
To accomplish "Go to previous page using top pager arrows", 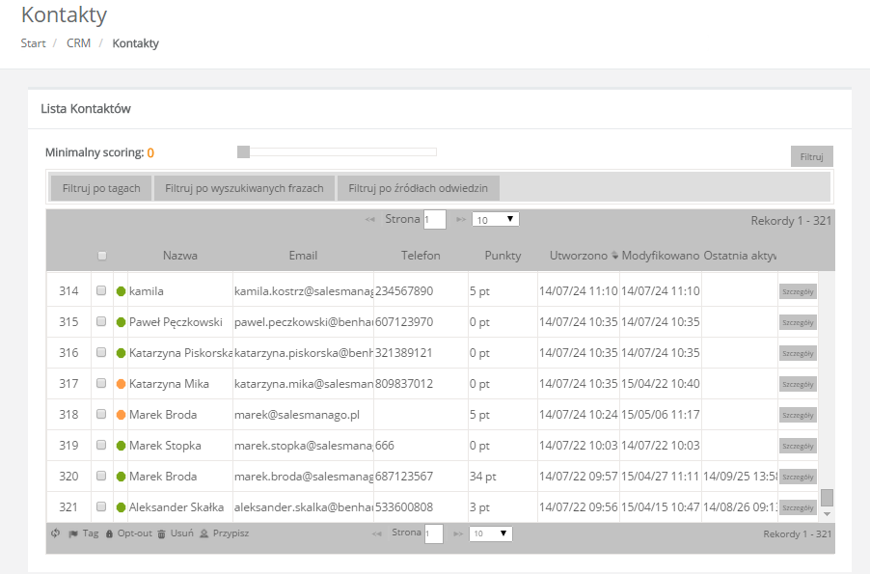I will click(370, 220).
